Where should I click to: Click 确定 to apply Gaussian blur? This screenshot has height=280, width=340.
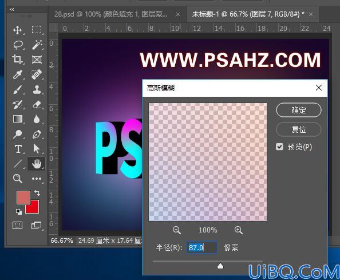pos(299,110)
